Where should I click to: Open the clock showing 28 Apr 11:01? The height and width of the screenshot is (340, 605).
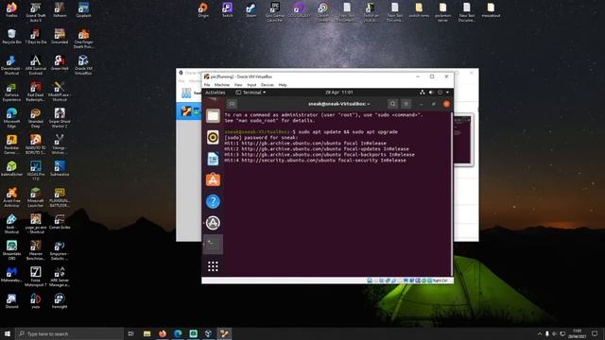tap(338, 93)
